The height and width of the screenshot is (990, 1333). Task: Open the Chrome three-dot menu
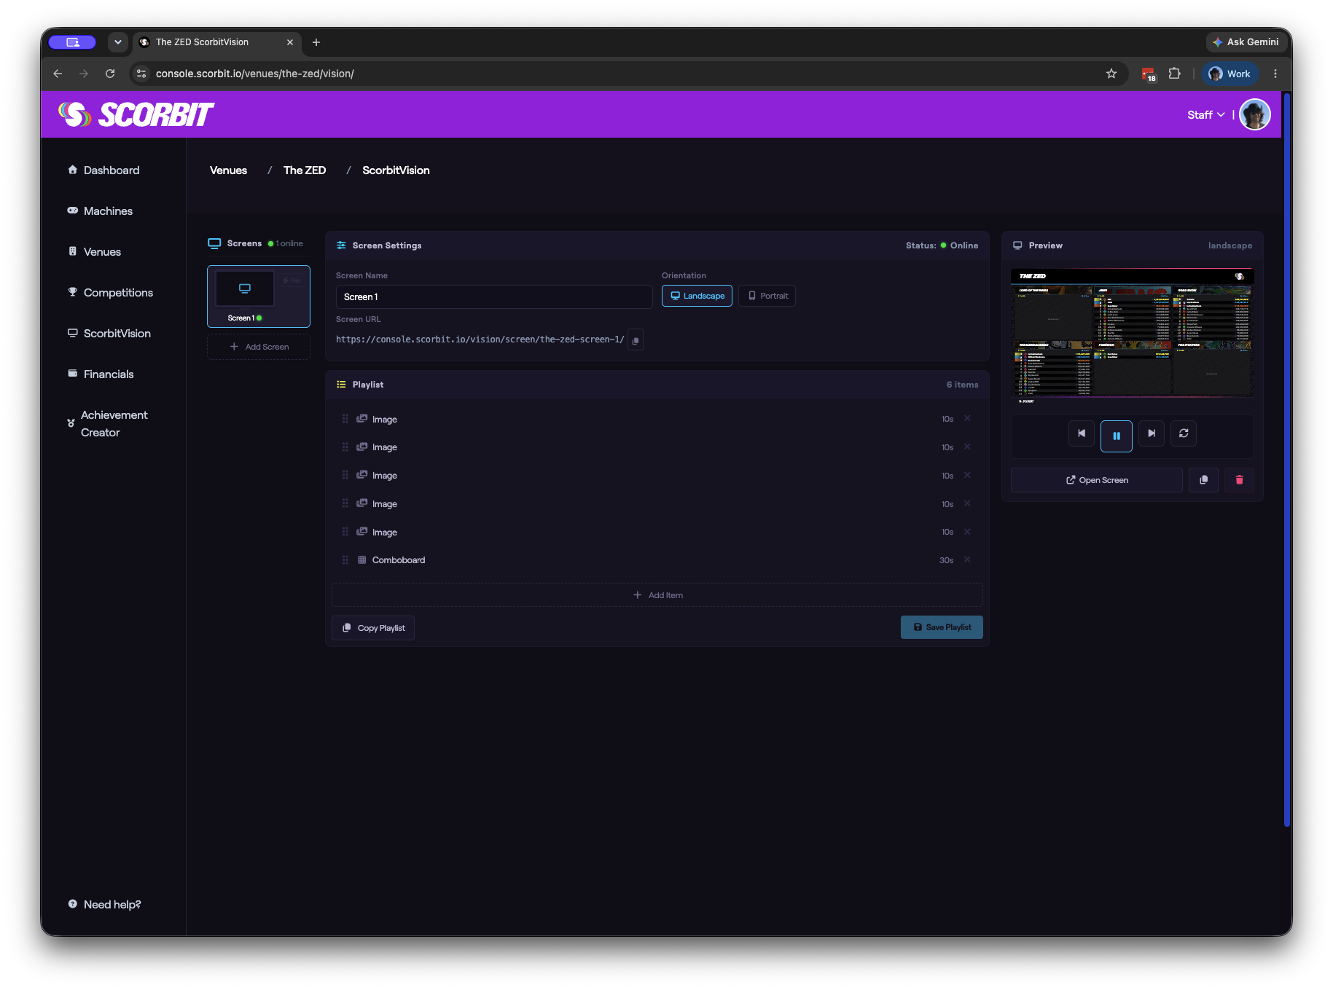click(1275, 74)
